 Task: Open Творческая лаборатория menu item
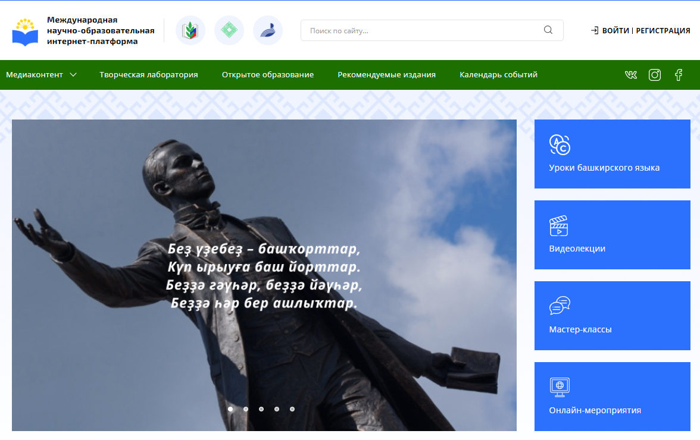click(149, 75)
